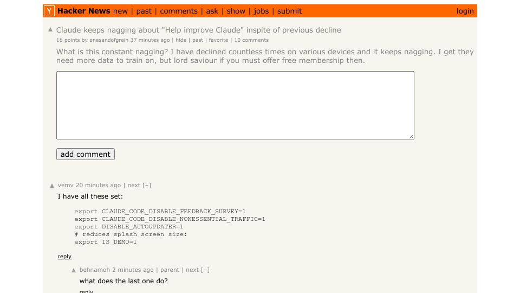The image size is (520, 293).
Task: Open the Hacker News home link
Action: point(83,11)
